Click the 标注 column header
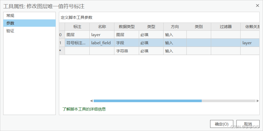The height and width of the screenshot is (131, 263). pyautogui.click(x=77, y=27)
